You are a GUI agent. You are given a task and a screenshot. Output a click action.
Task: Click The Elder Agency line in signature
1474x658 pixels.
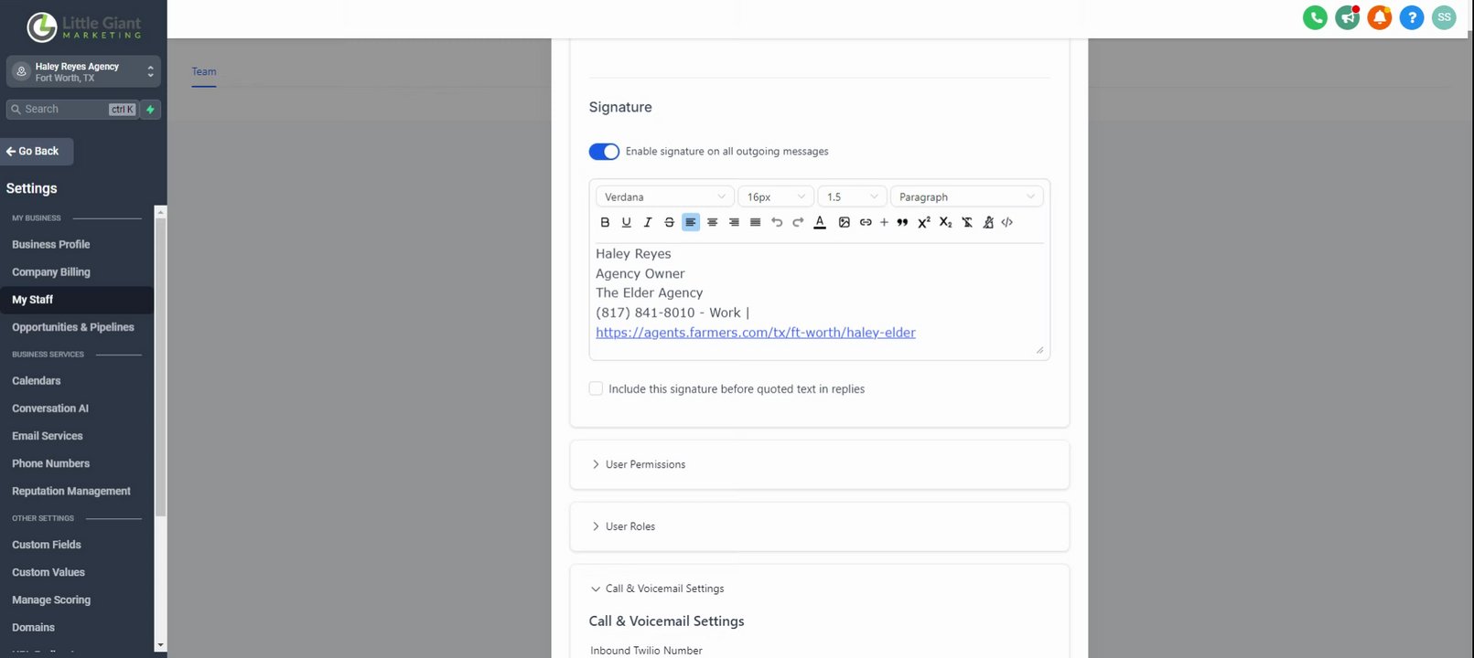(650, 292)
